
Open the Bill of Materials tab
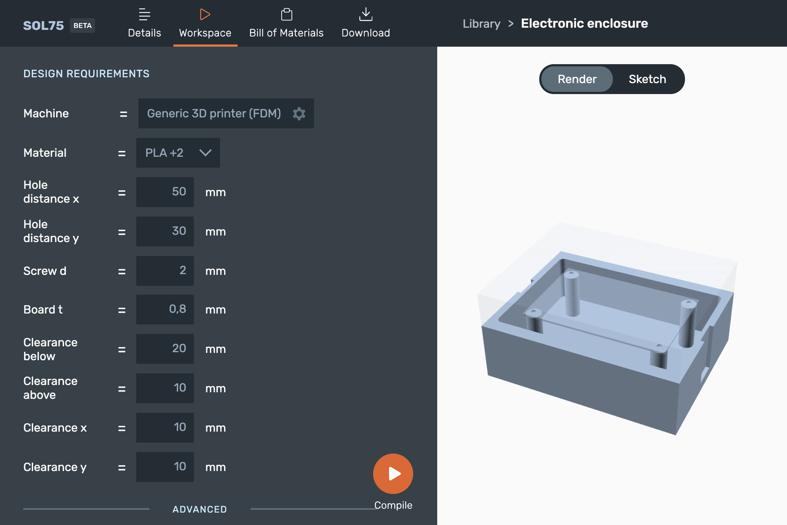286,33
